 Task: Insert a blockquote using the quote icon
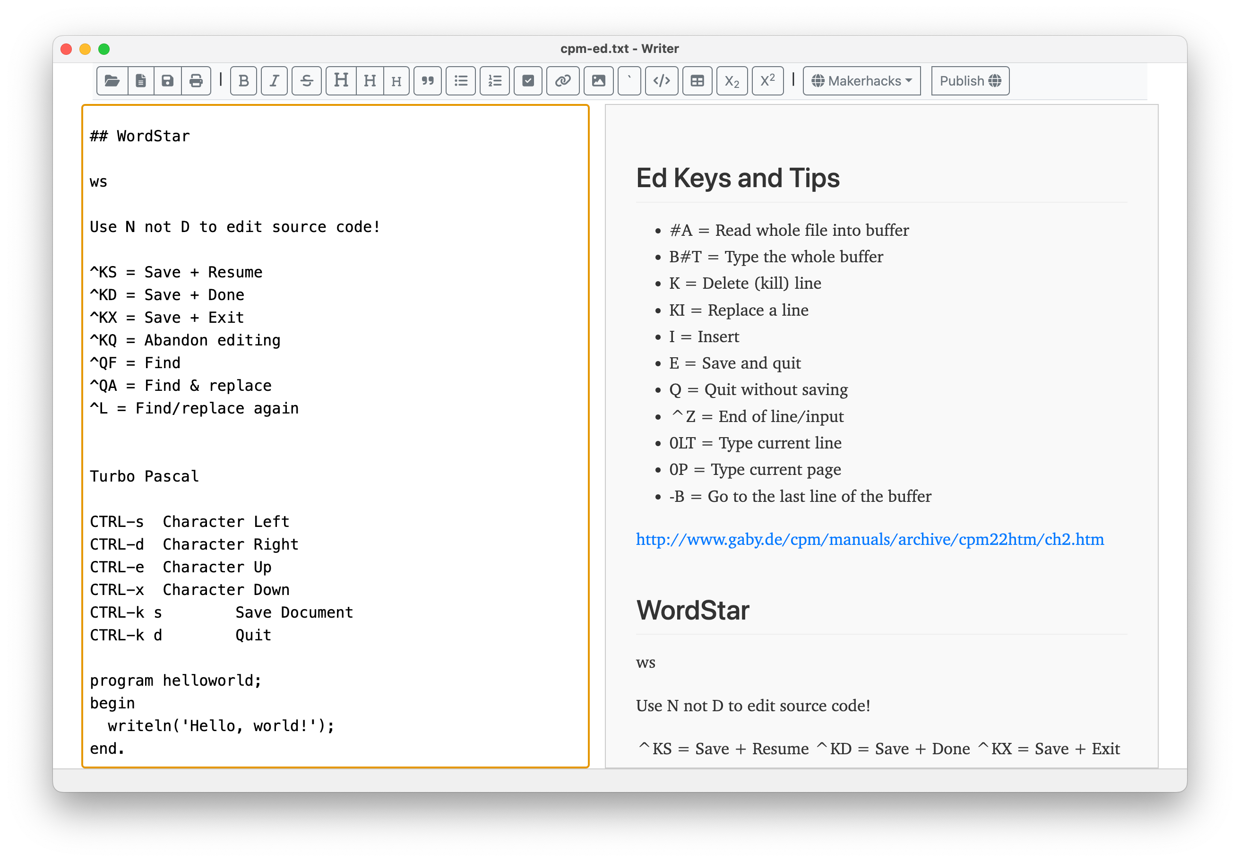pos(427,80)
